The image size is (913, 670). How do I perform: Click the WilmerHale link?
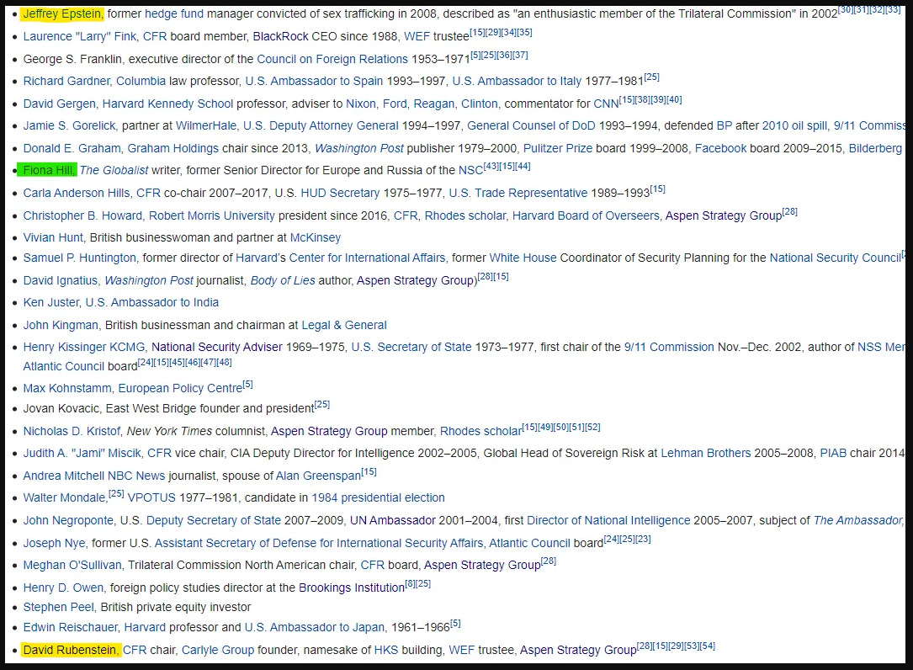tap(206, 126)
